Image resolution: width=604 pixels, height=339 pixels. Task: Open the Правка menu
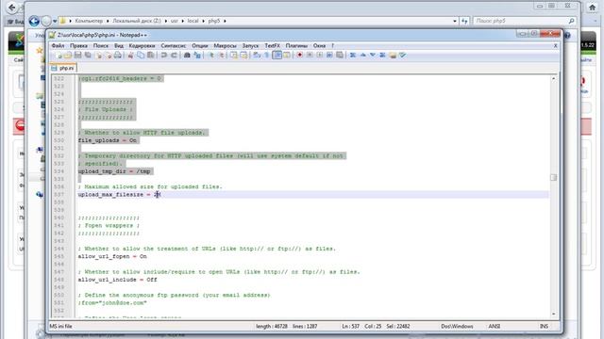(78, 46)
